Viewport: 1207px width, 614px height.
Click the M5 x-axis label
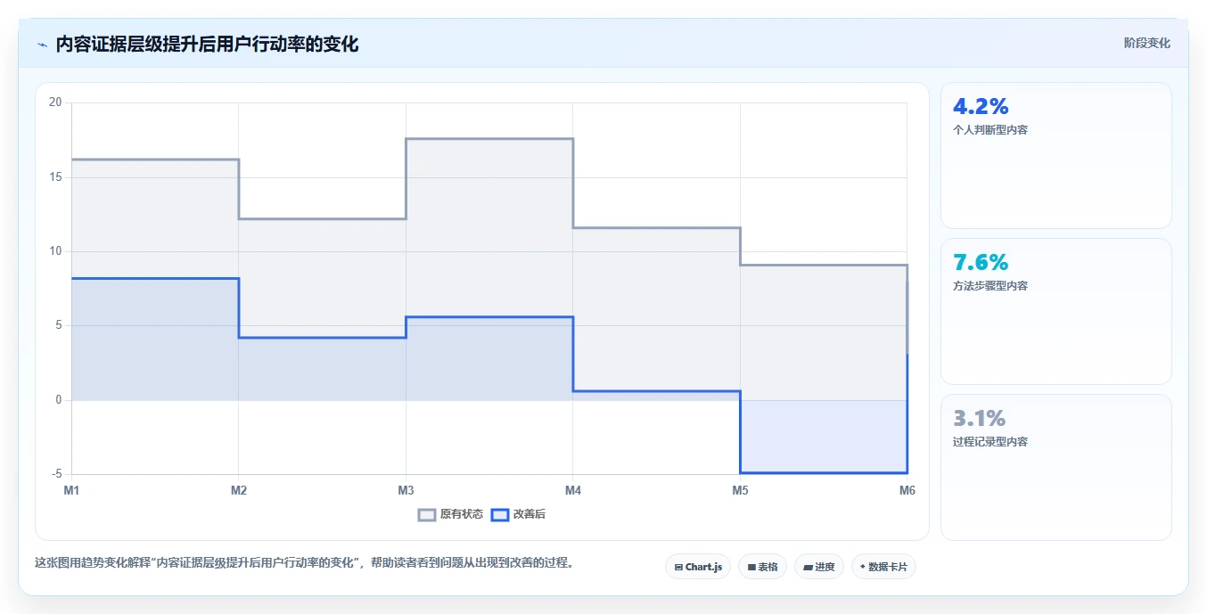[x=740, y=490]
